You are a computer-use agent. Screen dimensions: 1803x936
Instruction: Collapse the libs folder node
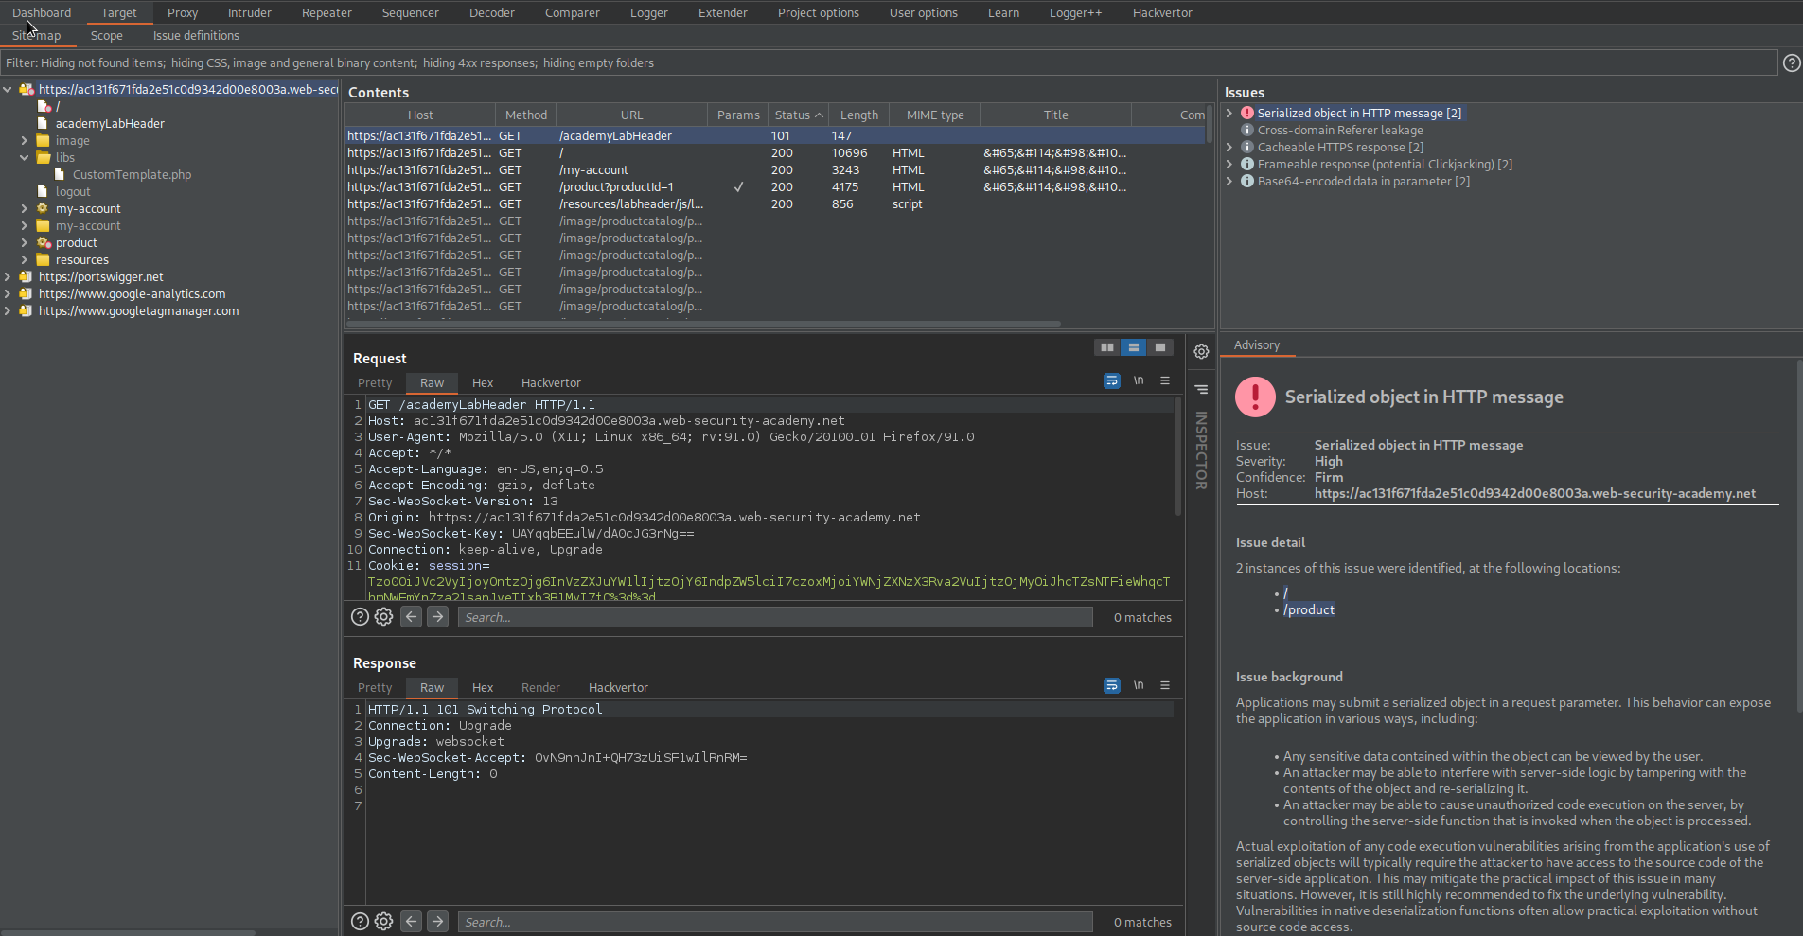point(25,157)
